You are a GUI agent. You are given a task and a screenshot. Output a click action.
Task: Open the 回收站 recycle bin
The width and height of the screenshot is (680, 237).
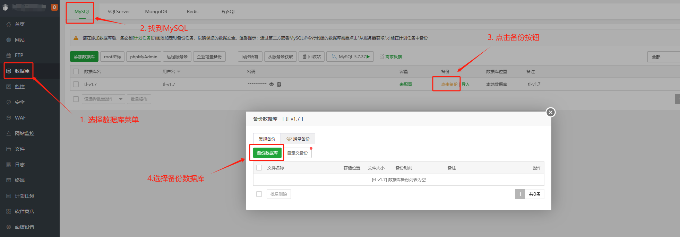(x=311, y=56)
